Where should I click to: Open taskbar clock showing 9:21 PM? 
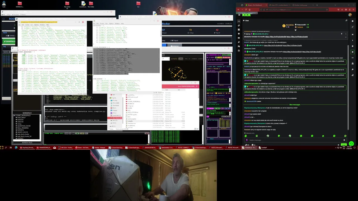click(x=349, y=148)
